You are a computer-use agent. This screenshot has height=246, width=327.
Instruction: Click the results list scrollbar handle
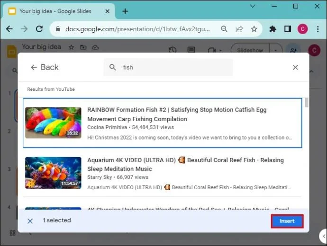[306, 103]
